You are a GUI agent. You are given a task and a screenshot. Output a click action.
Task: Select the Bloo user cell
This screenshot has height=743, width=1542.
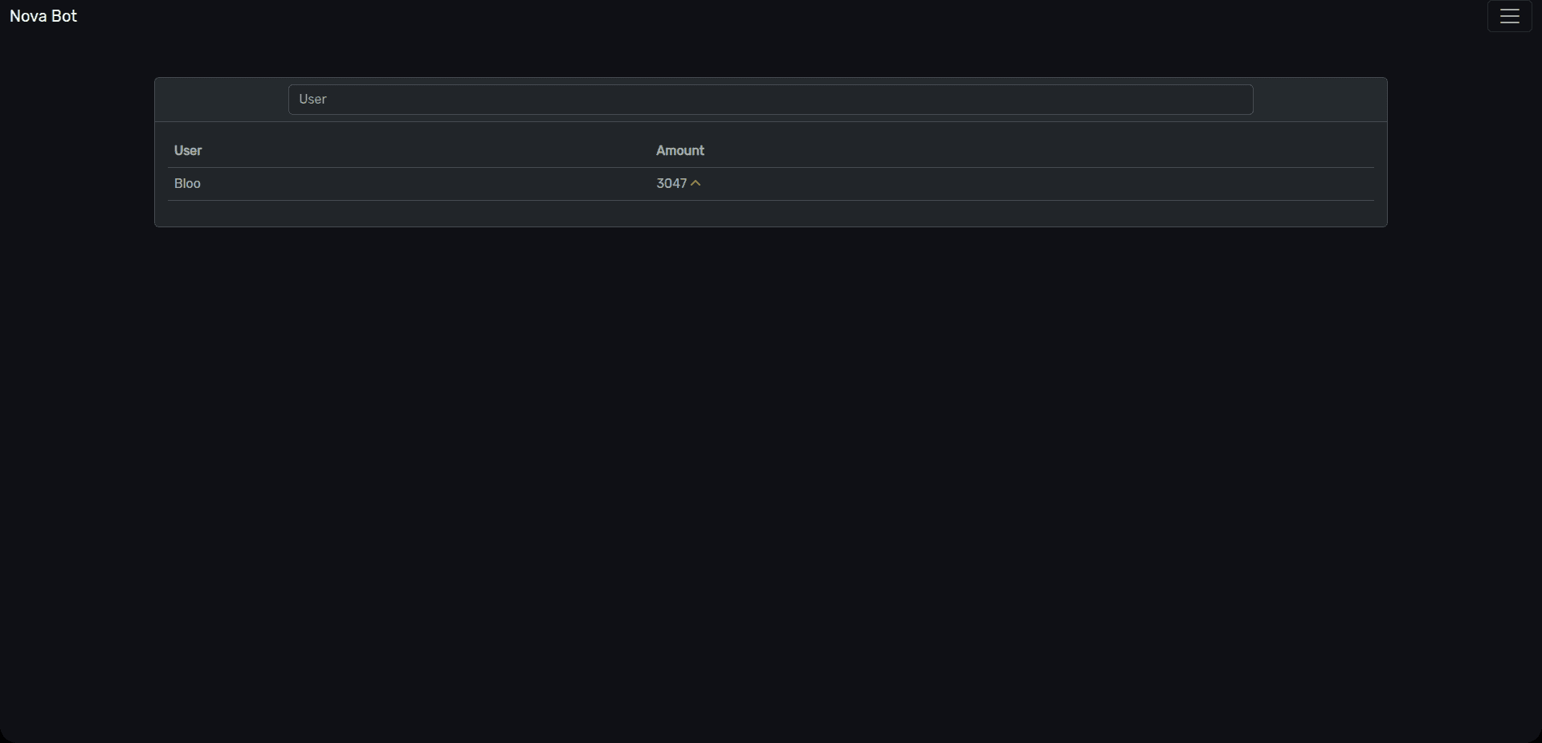[x=187, y=184]
